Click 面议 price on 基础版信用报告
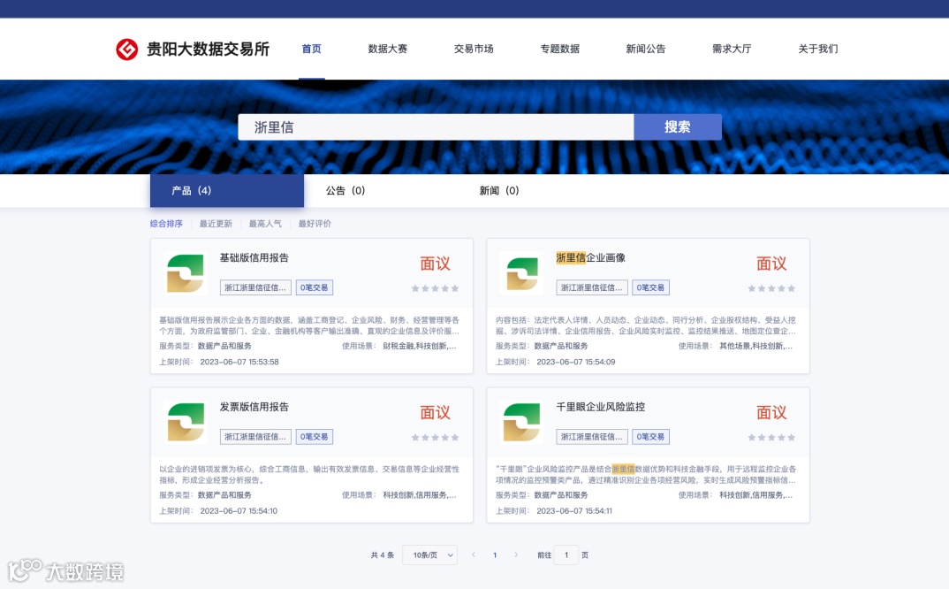 [x=435, y=264]
